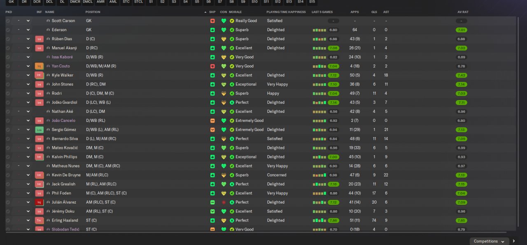Open the position dropdown for Joško Gvardiol
Image resolution: width=527 pixels, height=245 pixels.
pyautogui.click(x=28, y=103)
